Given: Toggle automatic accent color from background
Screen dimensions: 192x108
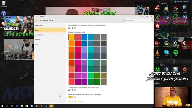Looking at the screenshot, I should (70, 28).
